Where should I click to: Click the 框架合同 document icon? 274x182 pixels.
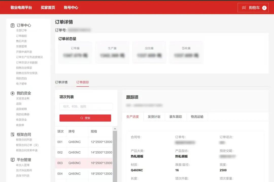pyautogui.click(x=12, y=134)
